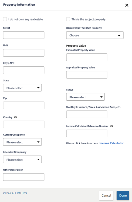The width and height of the screenshot is (132, 202).
Task: Click CLEAR ALL VALUES link
Action: point(15,193)
